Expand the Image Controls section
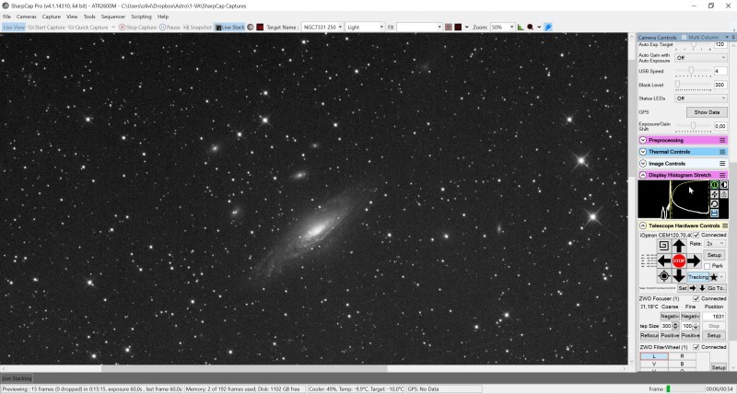This screenshot has width=737, height=394. 642,164
